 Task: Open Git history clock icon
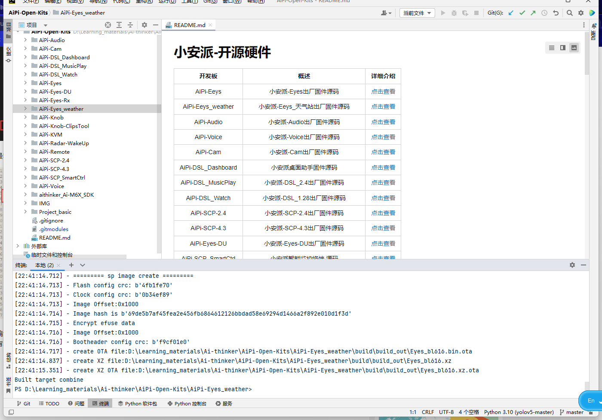[x=544, y=13]
